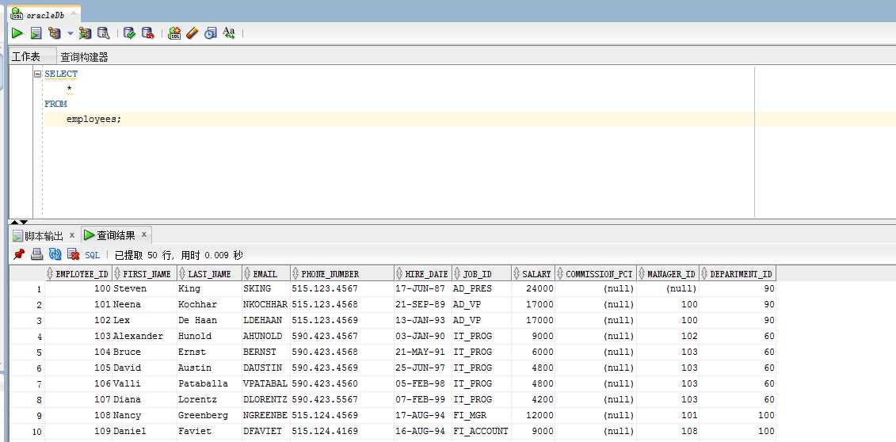Image resolution: width=896 pixels, height=442 pixels.
Task: Select the salary cell 12000
Action: [533, 416]
